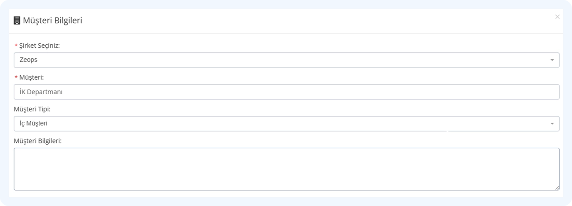
Task: Click the Müşteri field label
Action: [x=32, y=77]
